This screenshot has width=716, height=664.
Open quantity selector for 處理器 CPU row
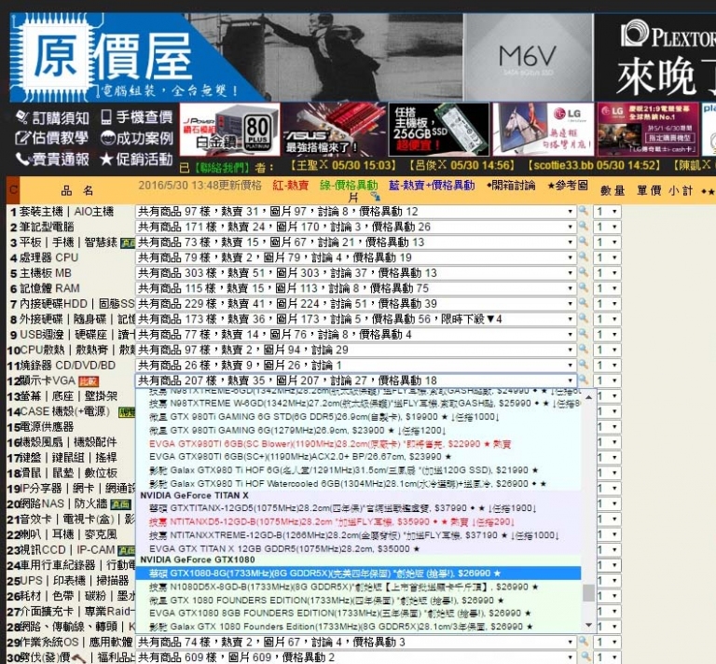[x=607, y=257]
